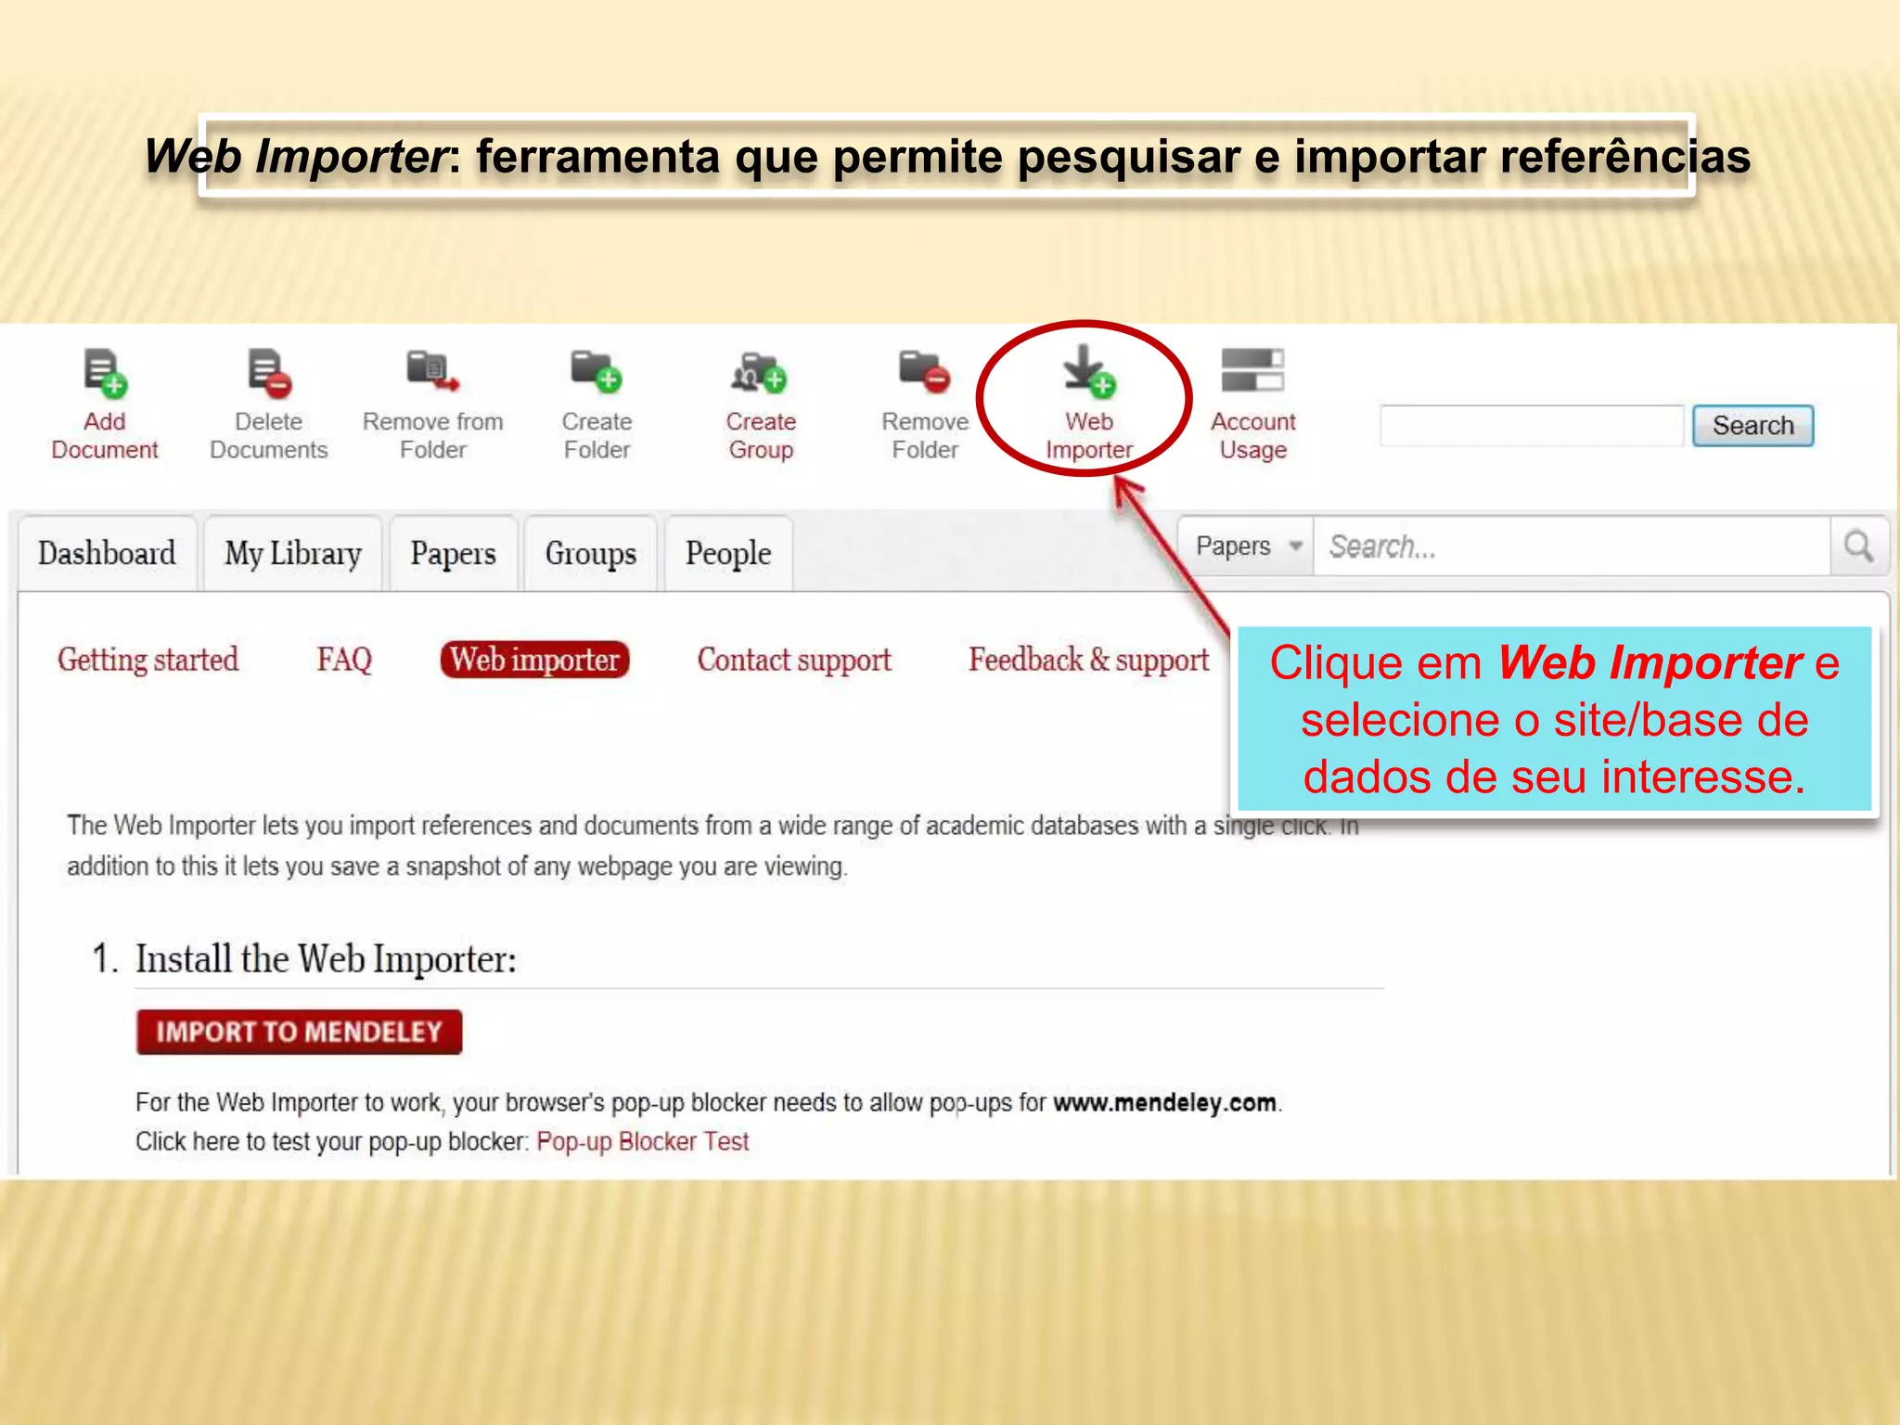Image resolution: width=1900 pixels, height=1425 pixels.
Task: Open the Groups tab
Action: tap(591, 554)
